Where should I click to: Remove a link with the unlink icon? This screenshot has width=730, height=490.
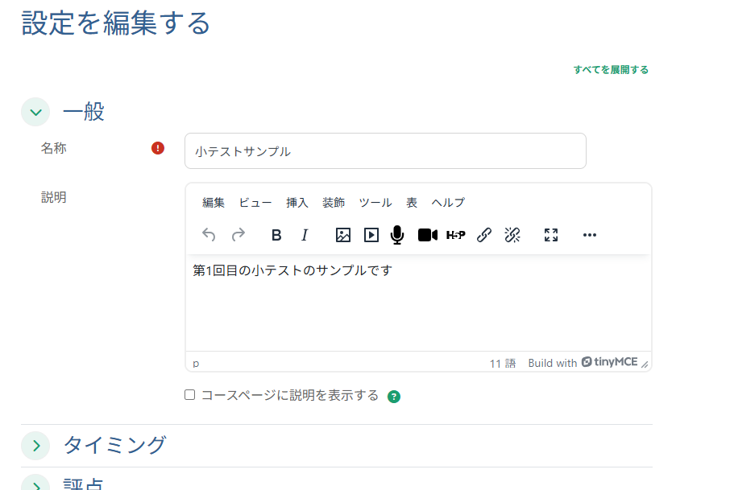point(512,235)
